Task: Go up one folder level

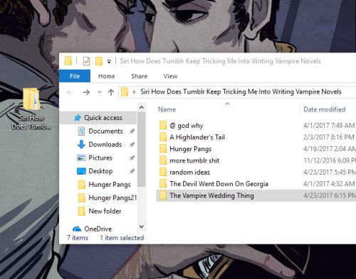Action: (x=111, y=92)
